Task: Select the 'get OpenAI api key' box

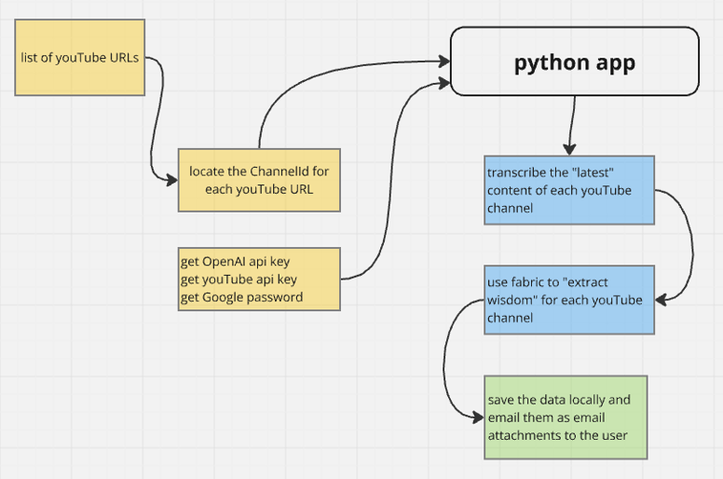Action: (x=259, y=279)
